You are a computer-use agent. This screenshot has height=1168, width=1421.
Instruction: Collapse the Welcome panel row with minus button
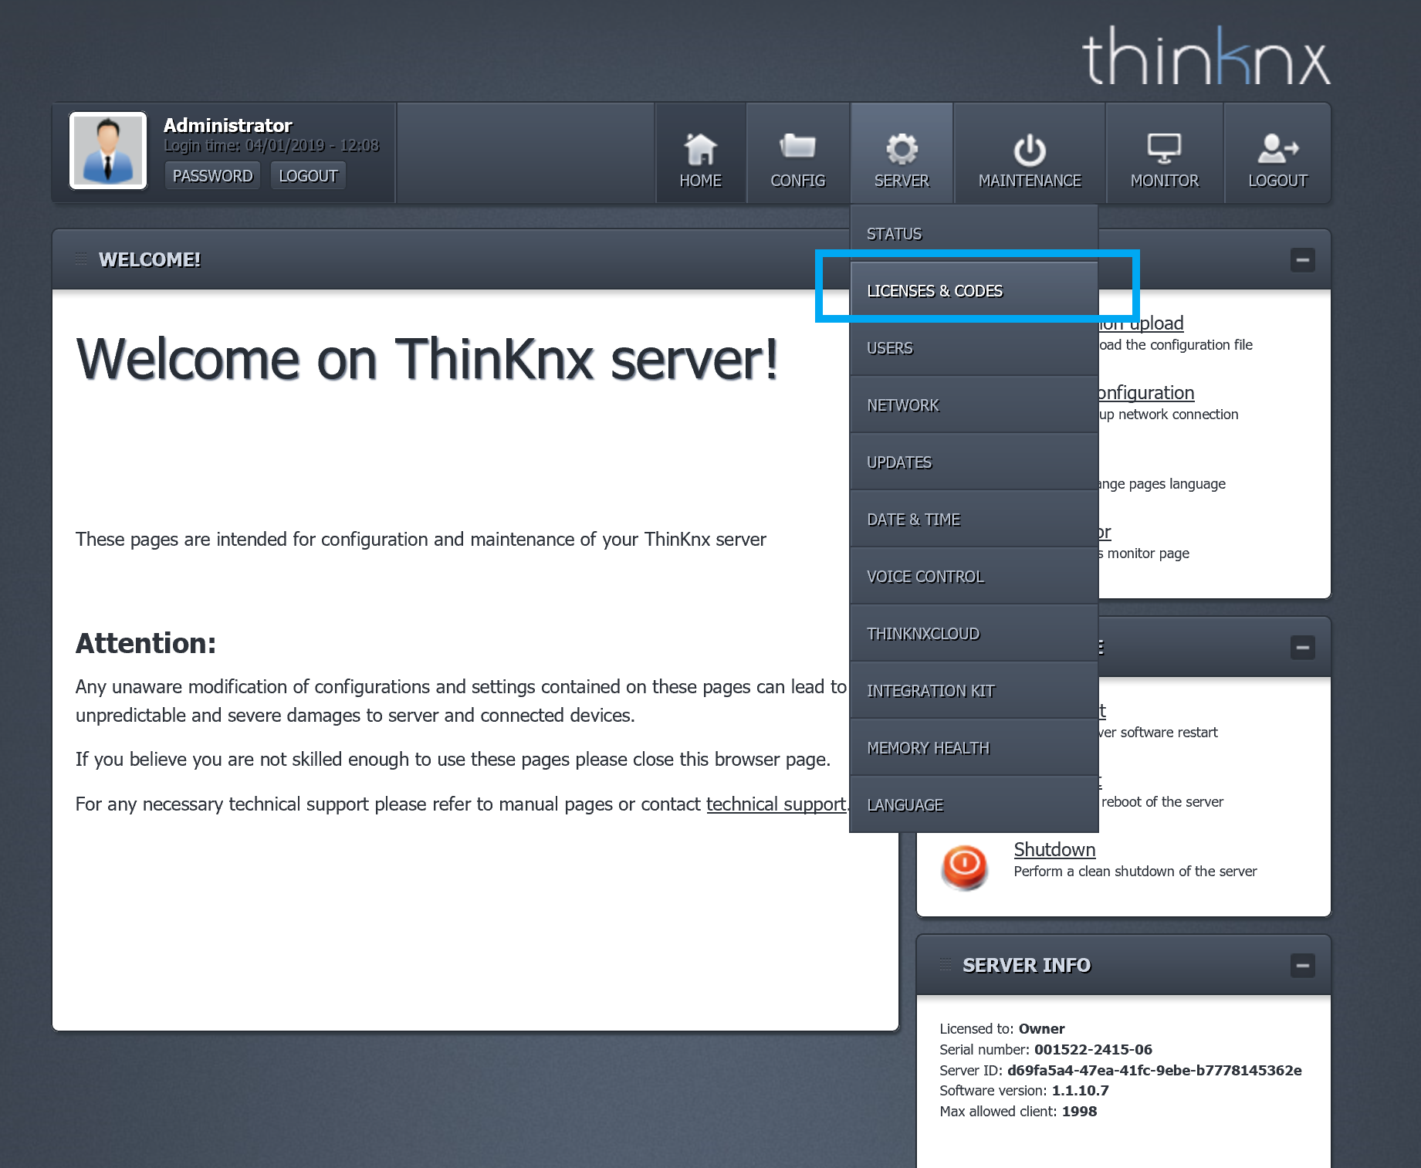(x=1302, y=260)
